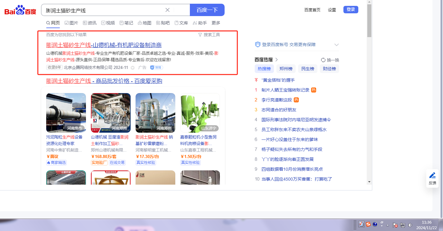This screenshot has width=443, height=231.
Task: Open the 河南焦作 rotary kiln product image
Action: 66,113
